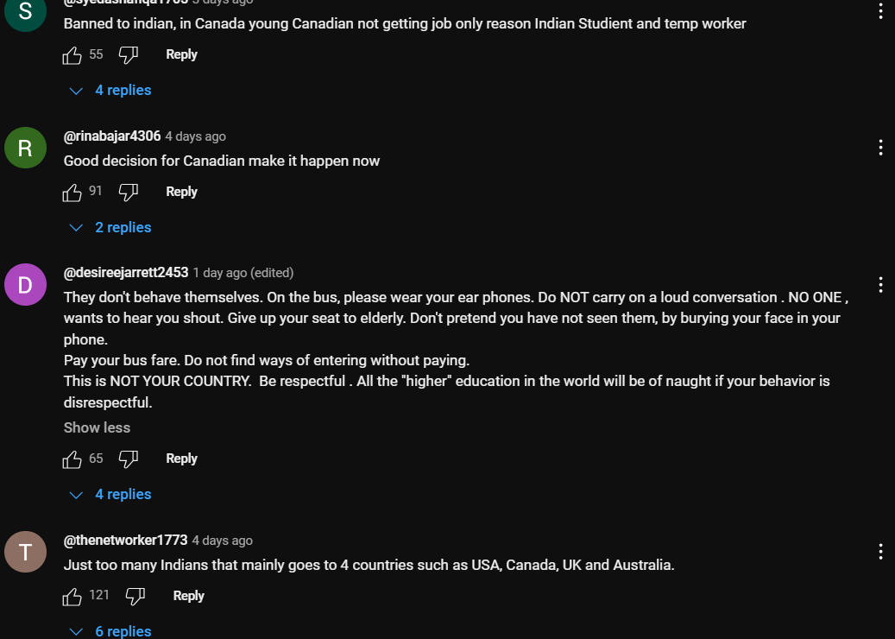
Task: Collapse the long comment with Show less
Action: (97, 427)
